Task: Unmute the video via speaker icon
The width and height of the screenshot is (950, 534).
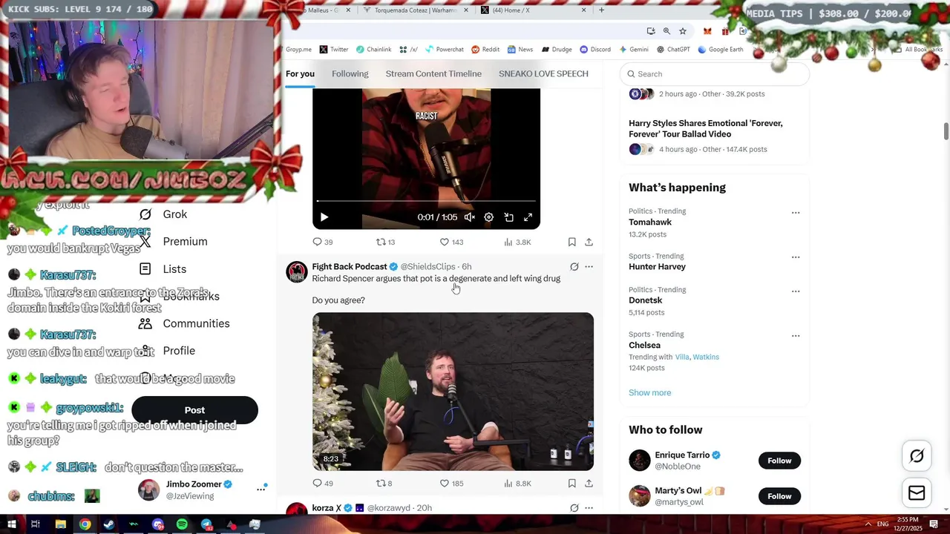Action: [x=469, y=217]
